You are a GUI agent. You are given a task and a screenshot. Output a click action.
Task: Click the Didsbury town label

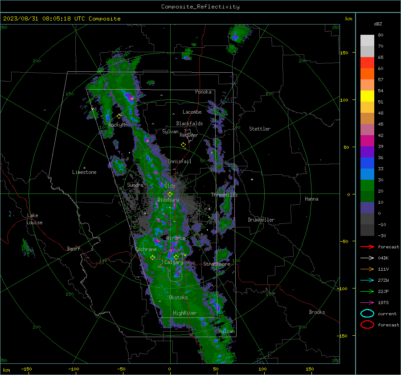[x=168, y=200]
